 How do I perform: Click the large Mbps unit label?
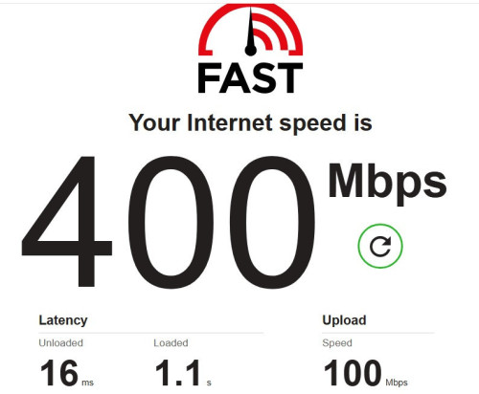point(387,184)
